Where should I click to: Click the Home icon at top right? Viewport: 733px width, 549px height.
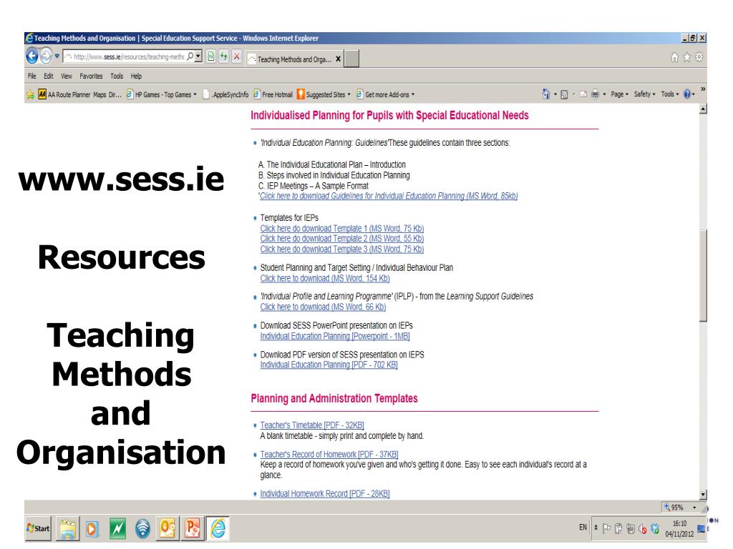click(674, 57)
